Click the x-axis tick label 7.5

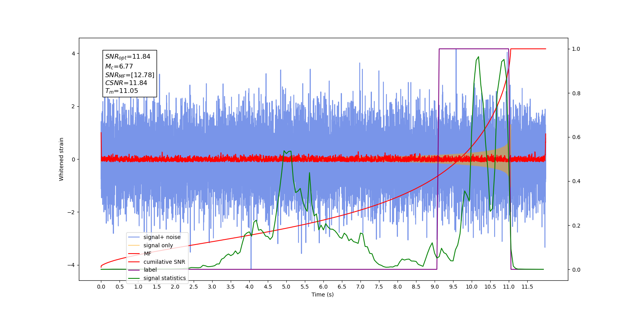[x=379, y=287]
